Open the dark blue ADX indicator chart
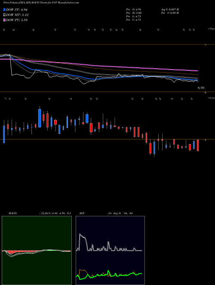The width and height of the screenshot is (215, 285). 110,250
